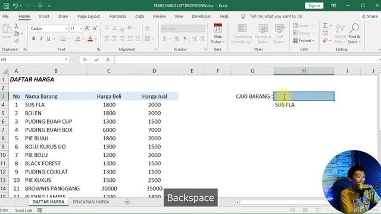Switch to the Developer tab

pyautogui.click(x=201, y=16)
